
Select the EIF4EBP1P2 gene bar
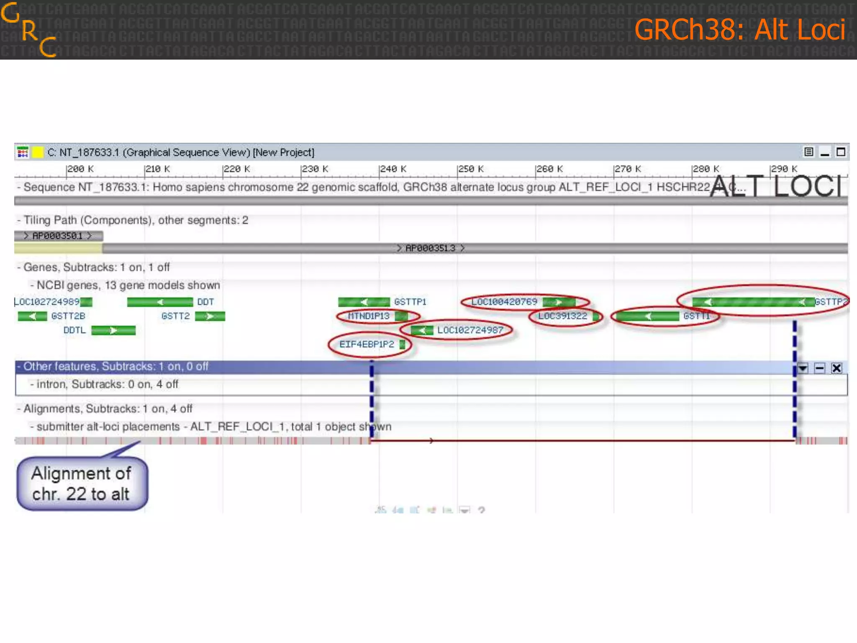tap(402, 345)
